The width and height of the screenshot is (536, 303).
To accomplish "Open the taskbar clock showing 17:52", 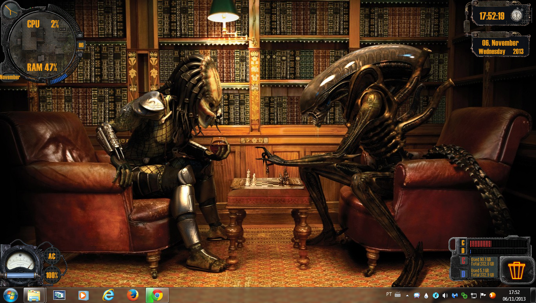I will [x=514, y=296].
